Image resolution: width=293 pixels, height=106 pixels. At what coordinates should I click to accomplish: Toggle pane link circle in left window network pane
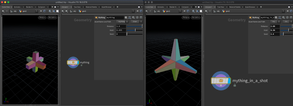(x=141, y=11)
